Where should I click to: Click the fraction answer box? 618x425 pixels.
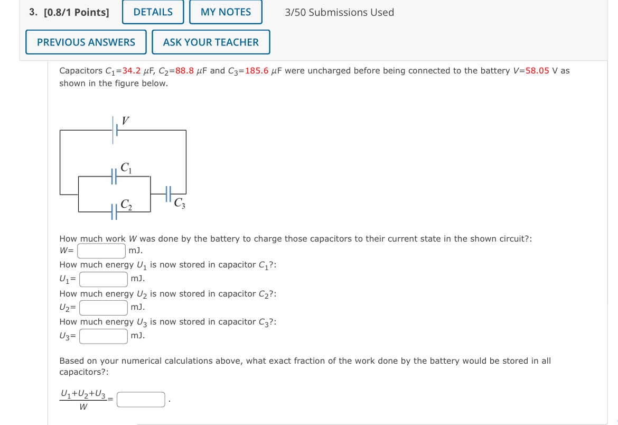(141, 399)
